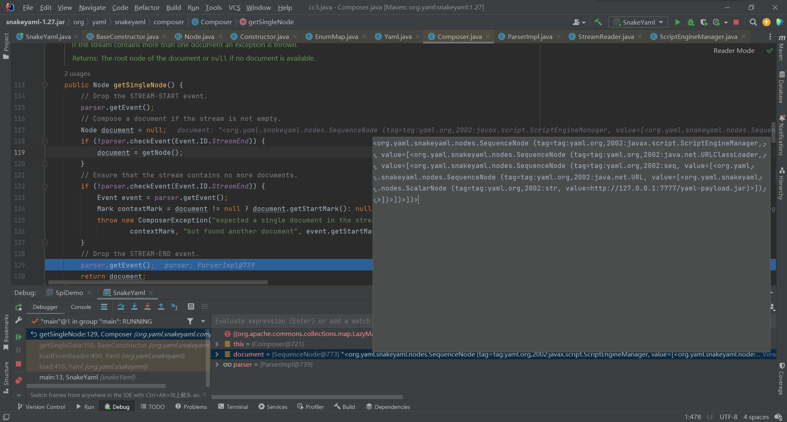Toggle the Project side panel
The image size is (787, 422).
6,46
